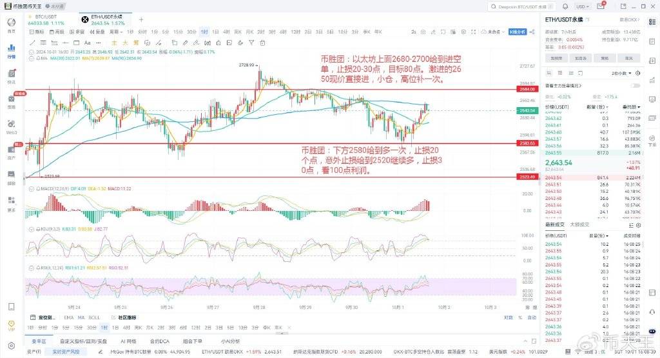Click the chart share icon beside K线分析

point(532,31)
